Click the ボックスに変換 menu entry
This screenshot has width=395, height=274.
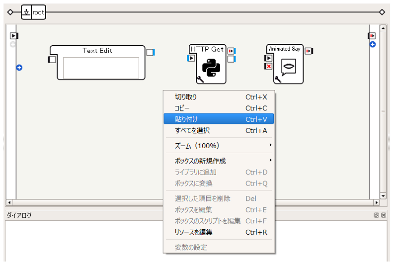coord(219,183)
